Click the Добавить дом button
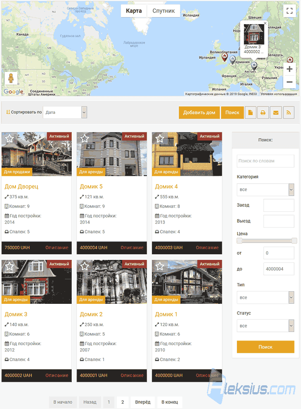This screenshot has width=301, height=409. point(199,112)
